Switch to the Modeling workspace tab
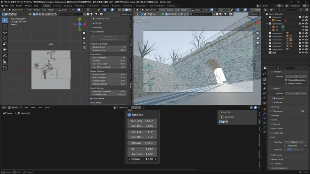Screen dimensions: 310x174 pos(56,6)
